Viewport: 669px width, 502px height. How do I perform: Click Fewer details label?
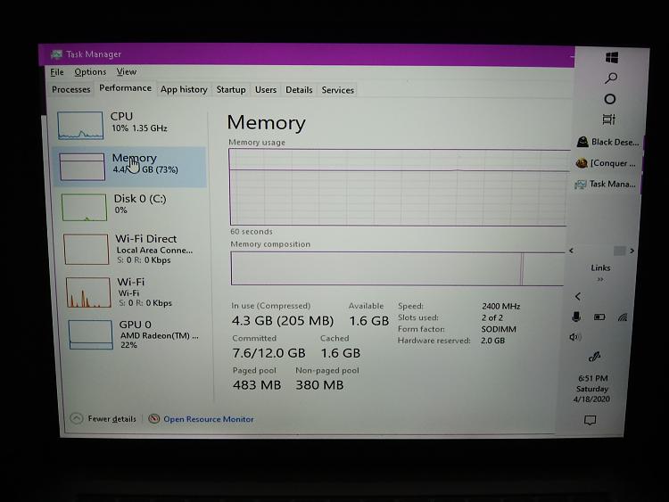coord(111,419)
